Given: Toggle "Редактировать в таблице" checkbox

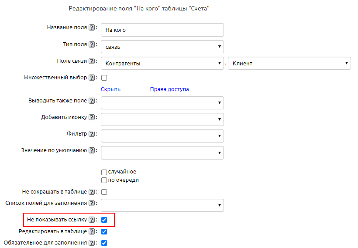Looking at the screenshot, I should [x=104, y=231].
